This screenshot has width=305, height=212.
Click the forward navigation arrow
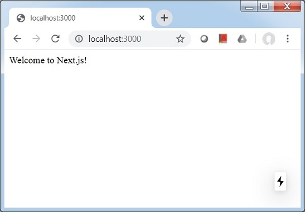(x=36, y=38)
